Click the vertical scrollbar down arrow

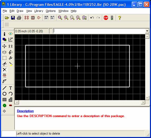coord(147,98)
